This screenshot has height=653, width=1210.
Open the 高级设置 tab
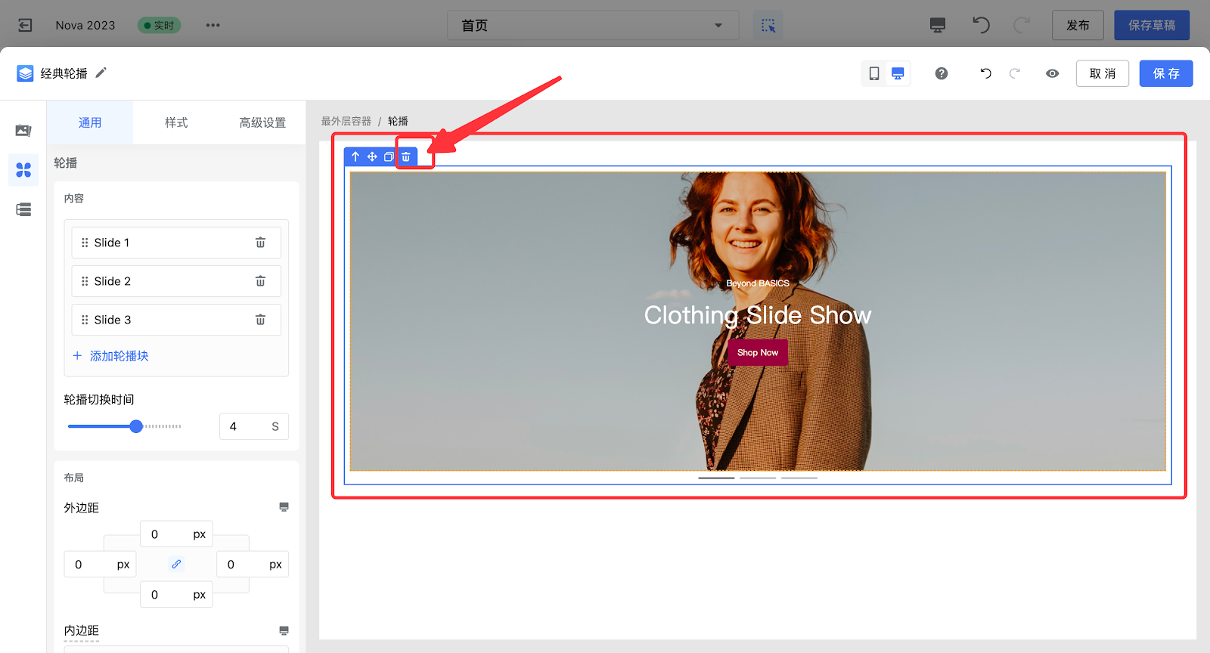tap(262, 122)
